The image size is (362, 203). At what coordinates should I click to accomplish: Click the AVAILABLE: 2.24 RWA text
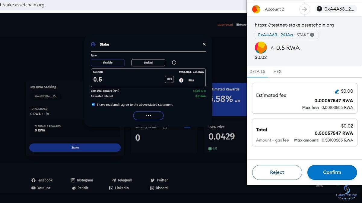[x=191, y=72]
